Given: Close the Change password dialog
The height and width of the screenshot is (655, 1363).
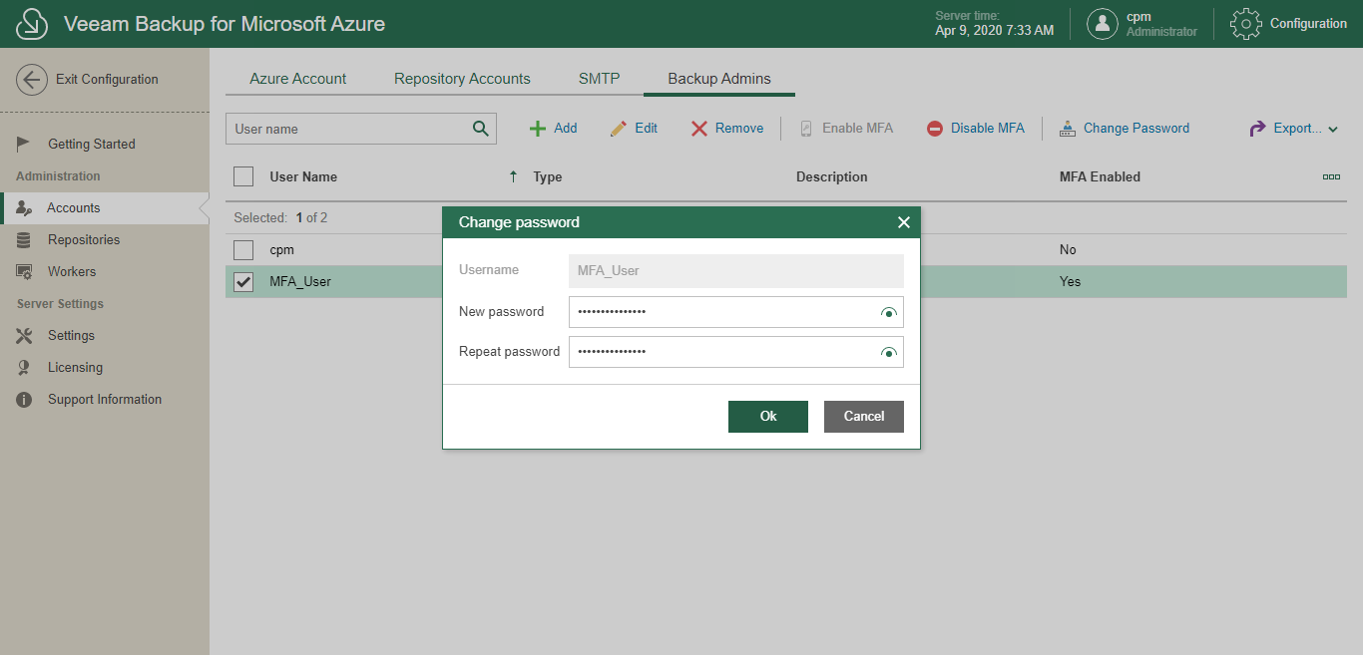Looking at the screenshot, I should (904, 222).
